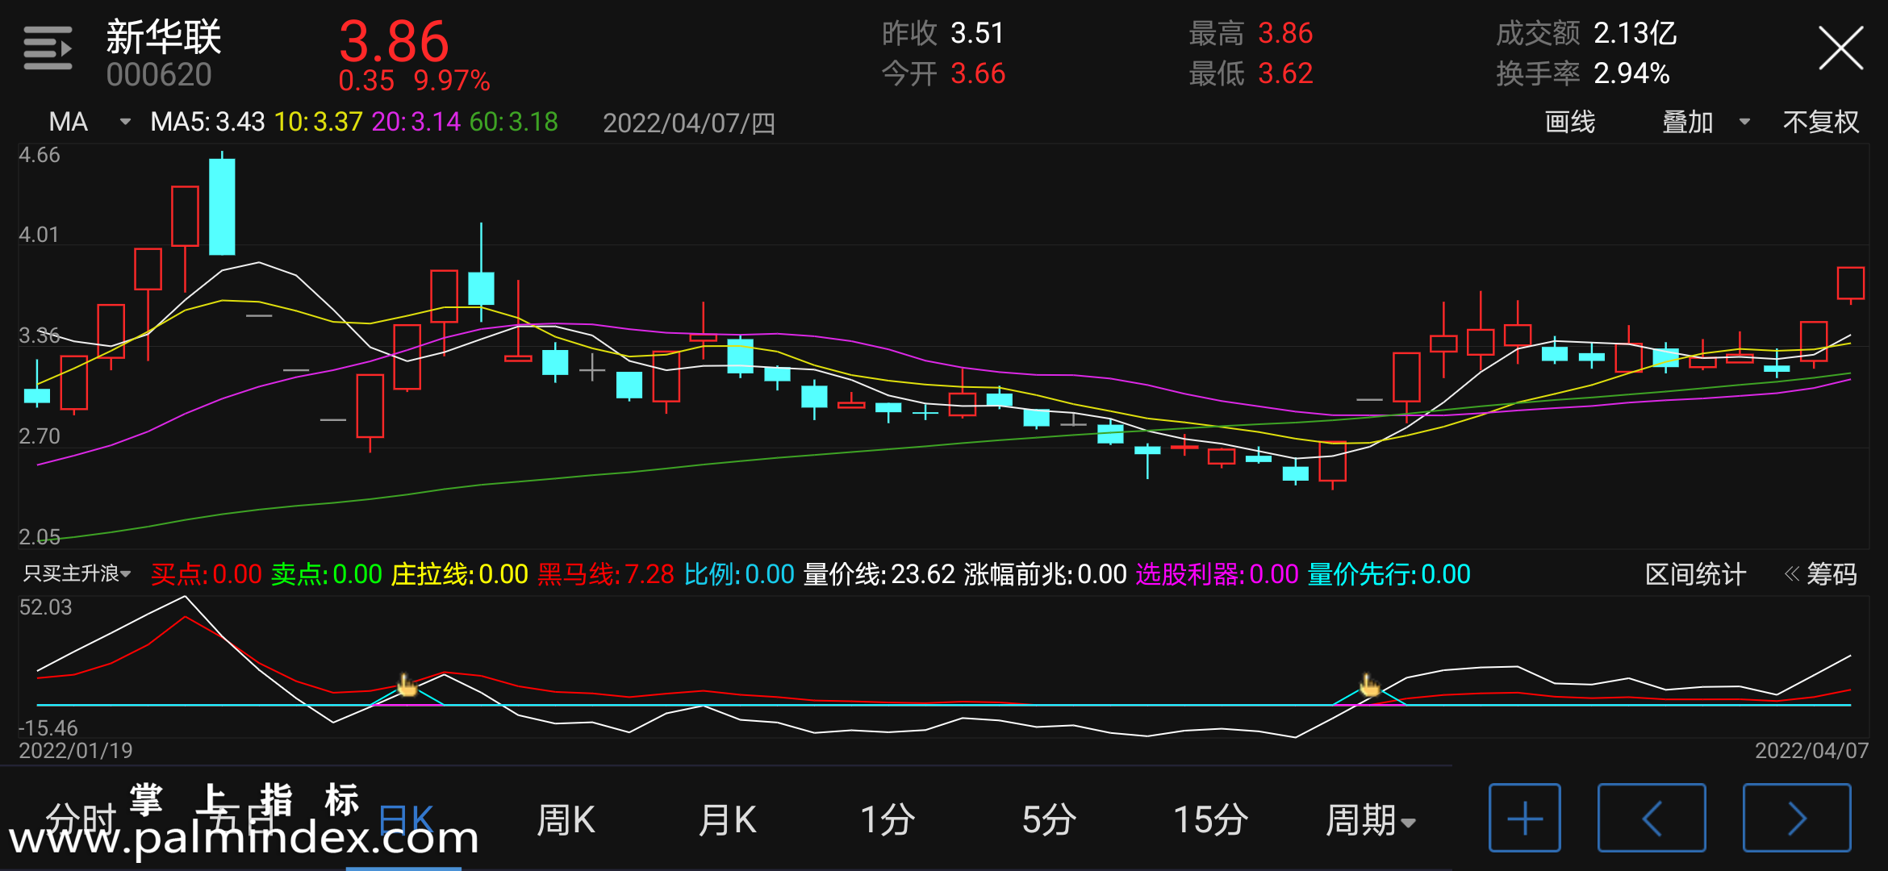Image resolution: width=1888 pixels, height=871 pixels.
Task: Go to previous with left arrow button
Action: tap(1652, 818)
